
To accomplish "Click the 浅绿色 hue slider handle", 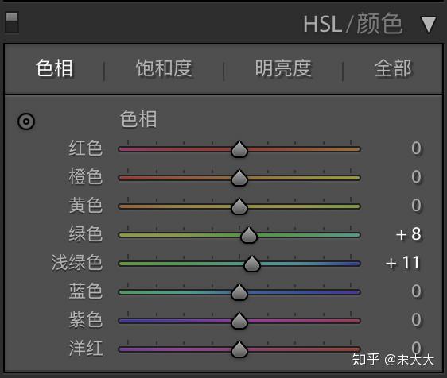I will [x=251, y=264].
